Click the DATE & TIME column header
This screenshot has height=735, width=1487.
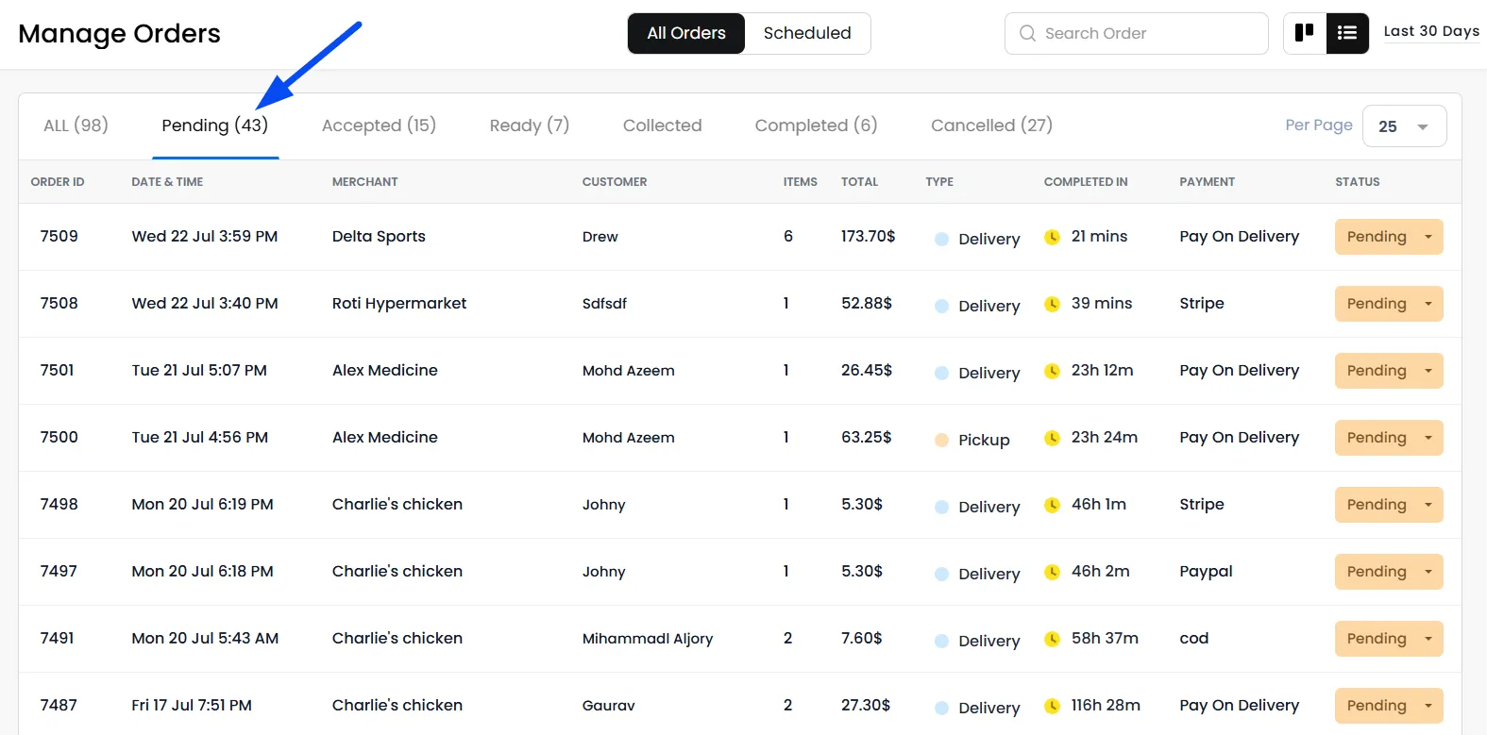pos(167,182)
